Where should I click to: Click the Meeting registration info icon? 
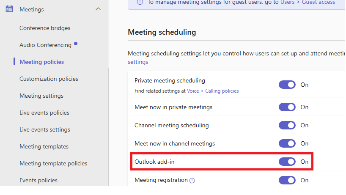pos(192,181)
